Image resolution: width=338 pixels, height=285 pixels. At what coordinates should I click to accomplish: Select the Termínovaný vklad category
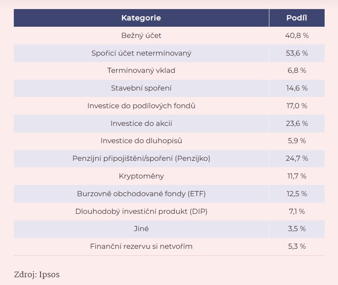click(x=141, y=71)
